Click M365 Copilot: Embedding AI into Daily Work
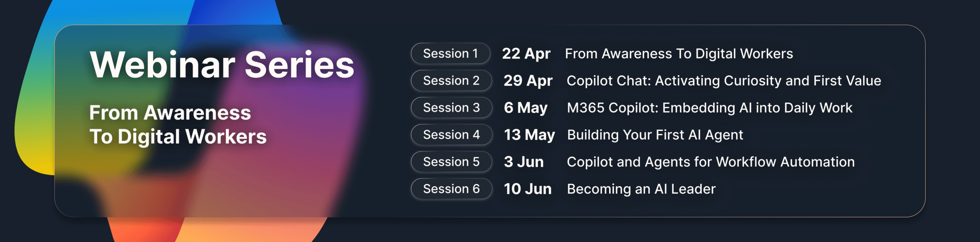Screen dimensions: 980x242 click(x=709, y=108)
